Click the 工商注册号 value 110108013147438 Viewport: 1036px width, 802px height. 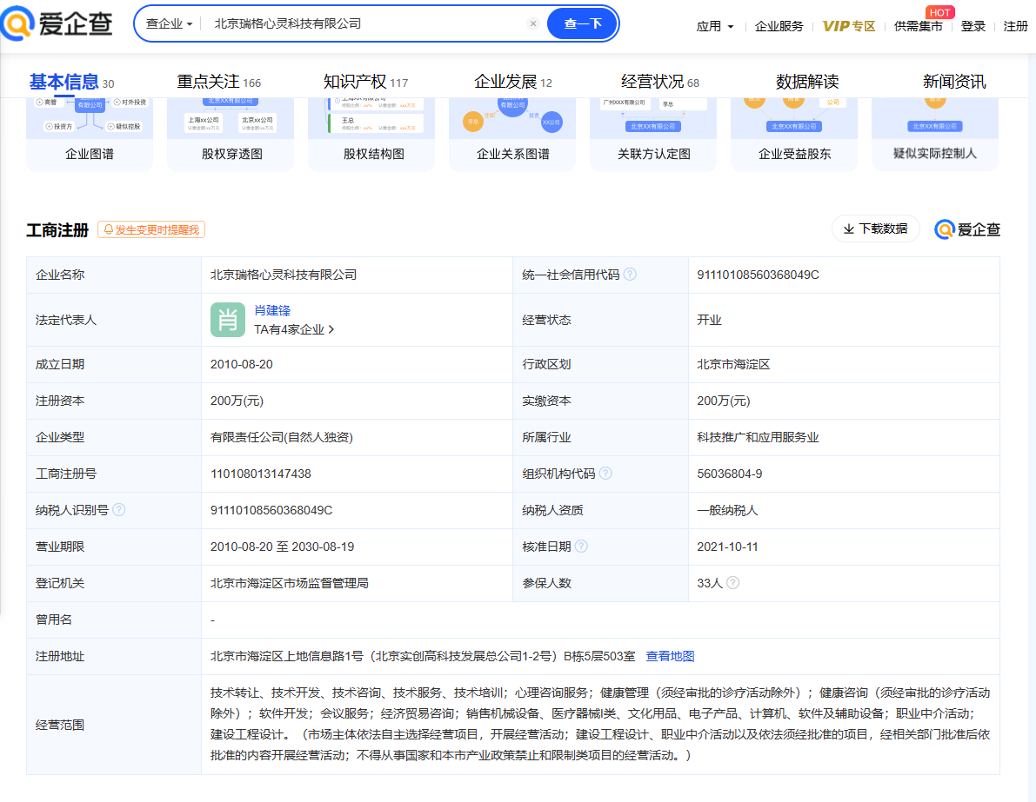click(x=260, y=474)
